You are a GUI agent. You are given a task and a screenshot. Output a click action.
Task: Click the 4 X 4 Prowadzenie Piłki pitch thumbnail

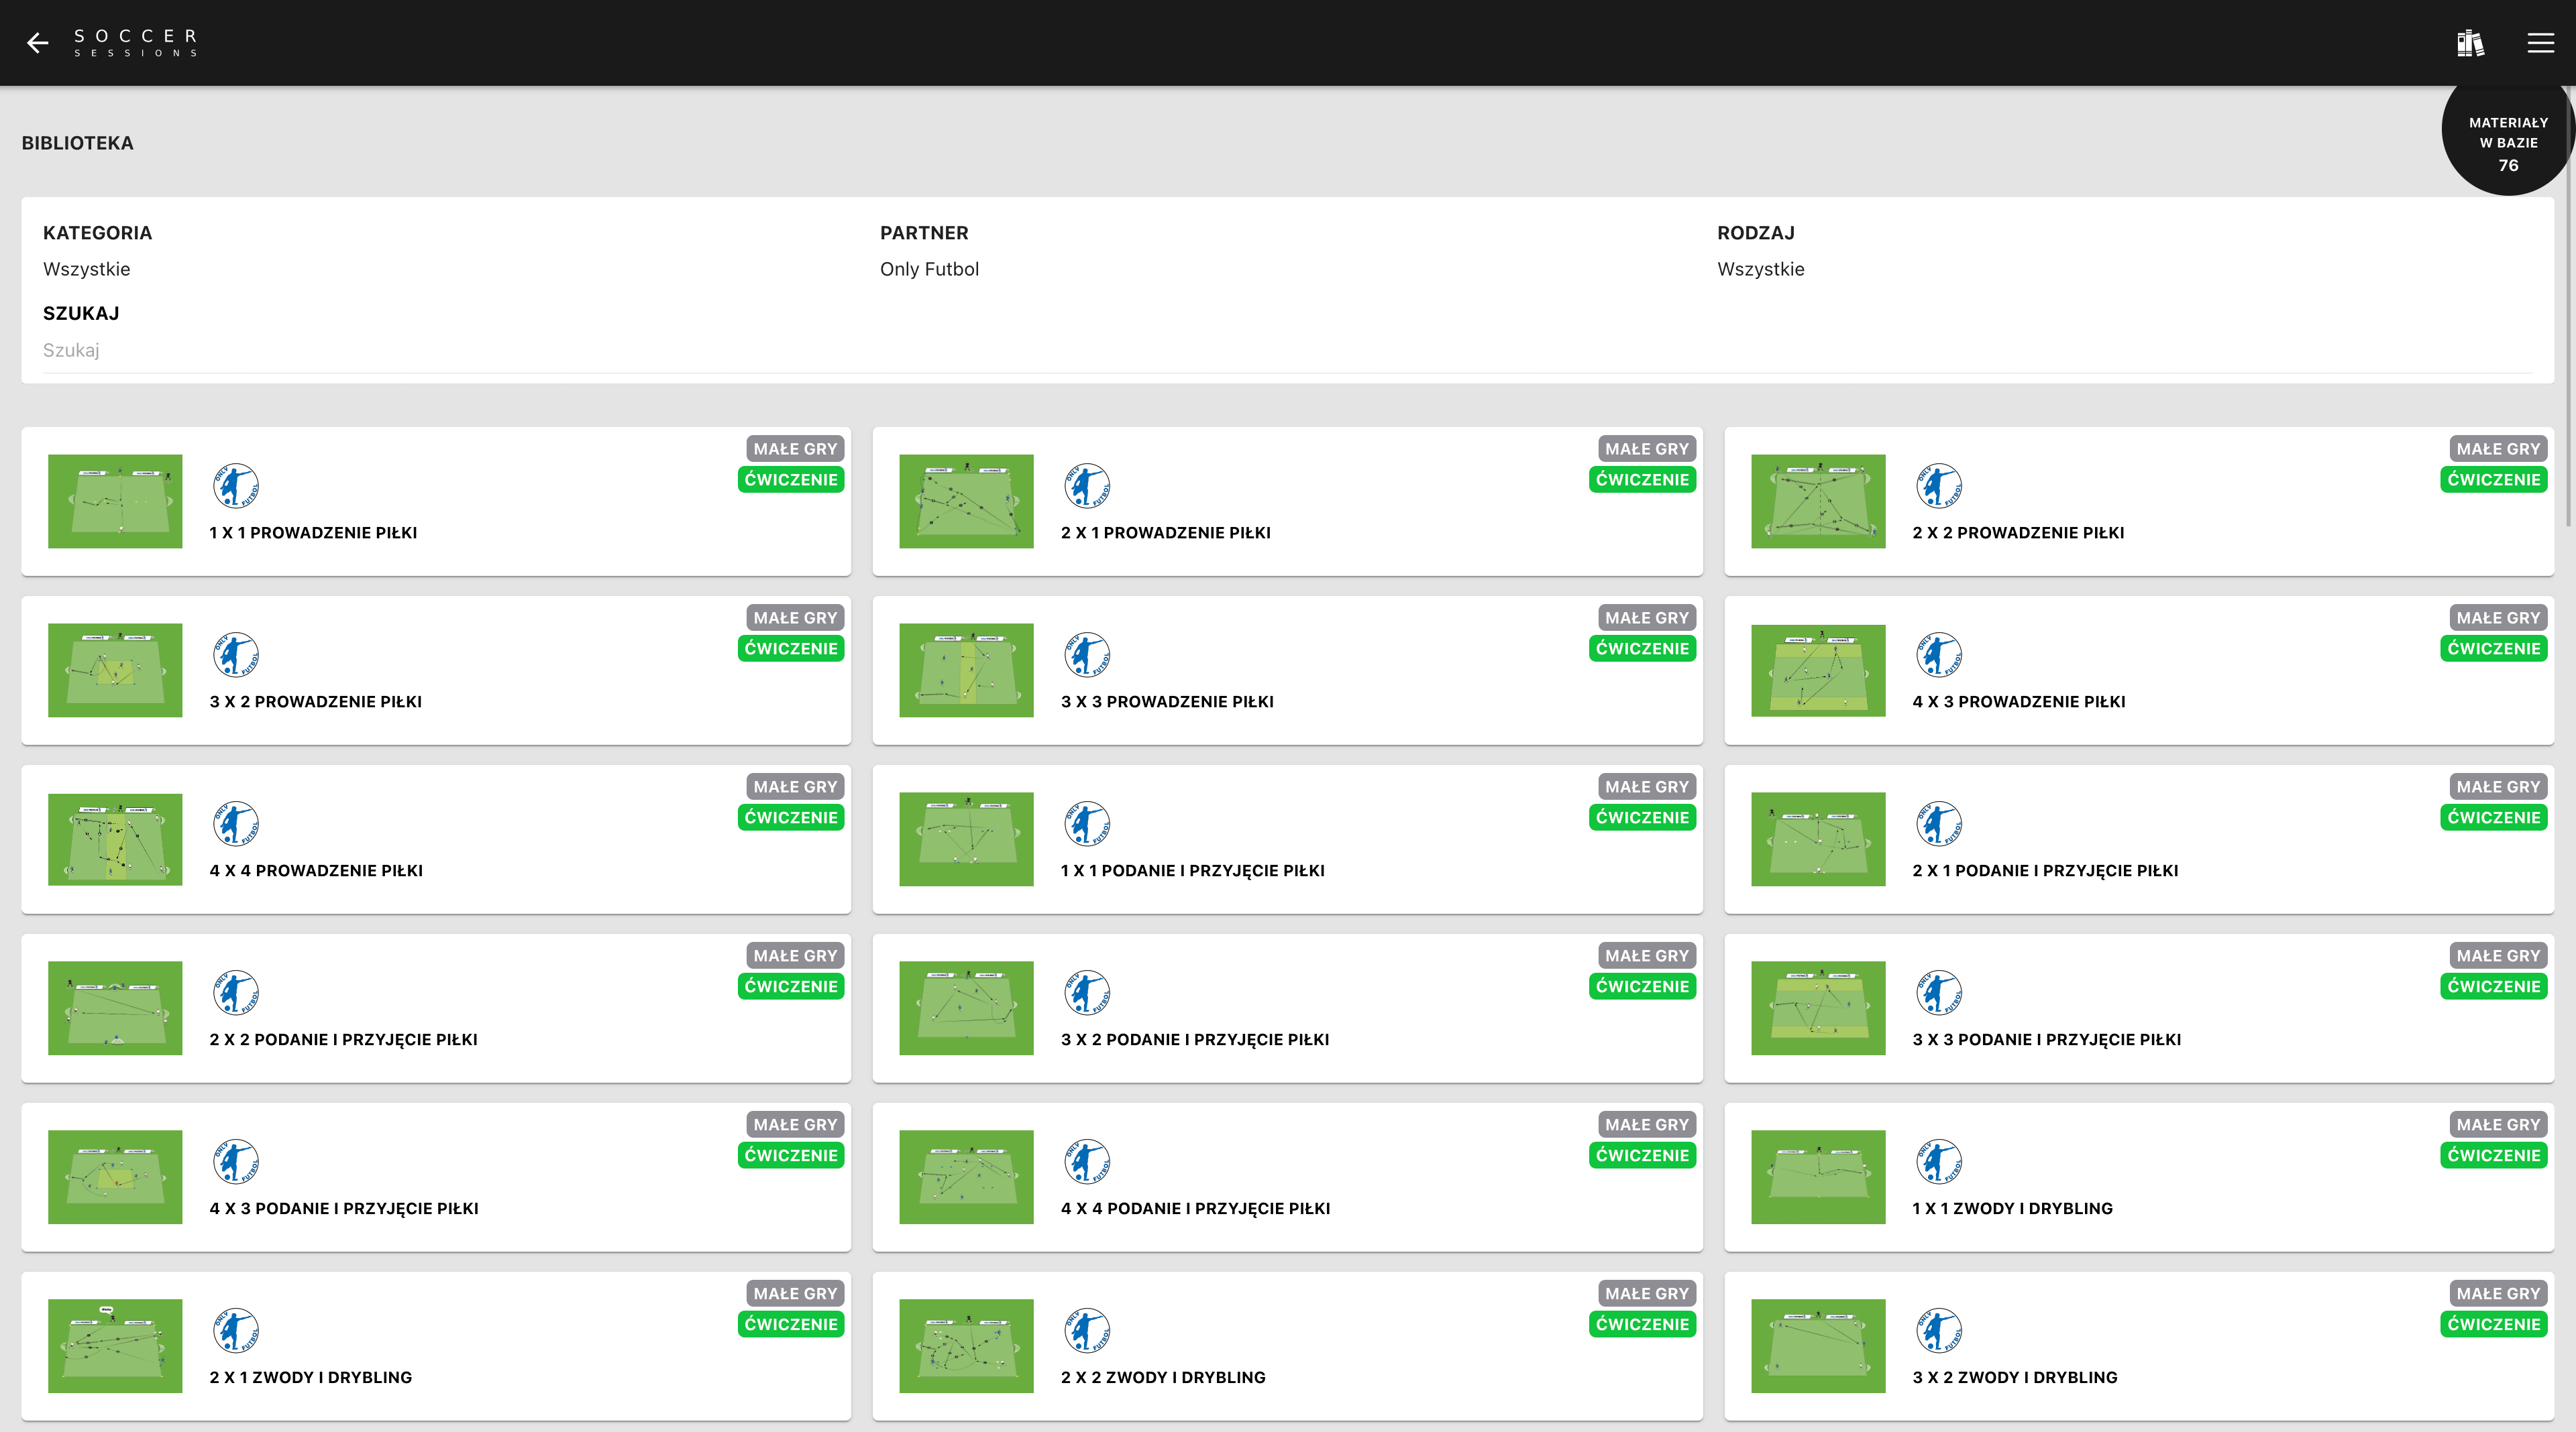(115, 839)
